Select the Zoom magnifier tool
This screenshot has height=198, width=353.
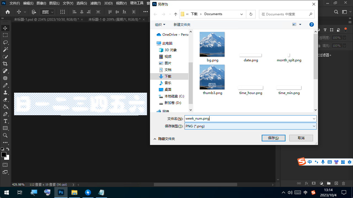click(5, 135)
